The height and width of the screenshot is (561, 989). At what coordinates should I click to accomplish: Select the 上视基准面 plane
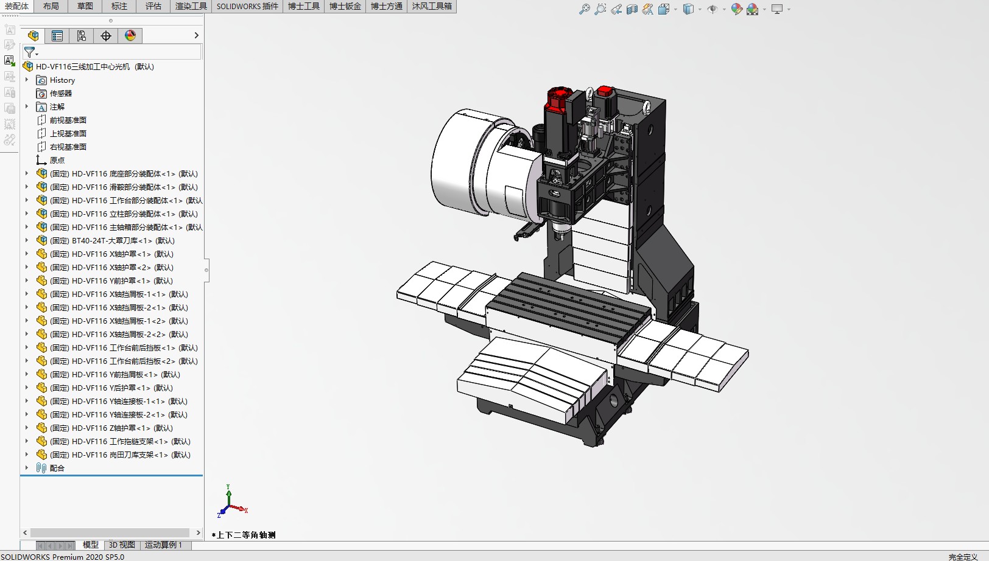point(68,134)
